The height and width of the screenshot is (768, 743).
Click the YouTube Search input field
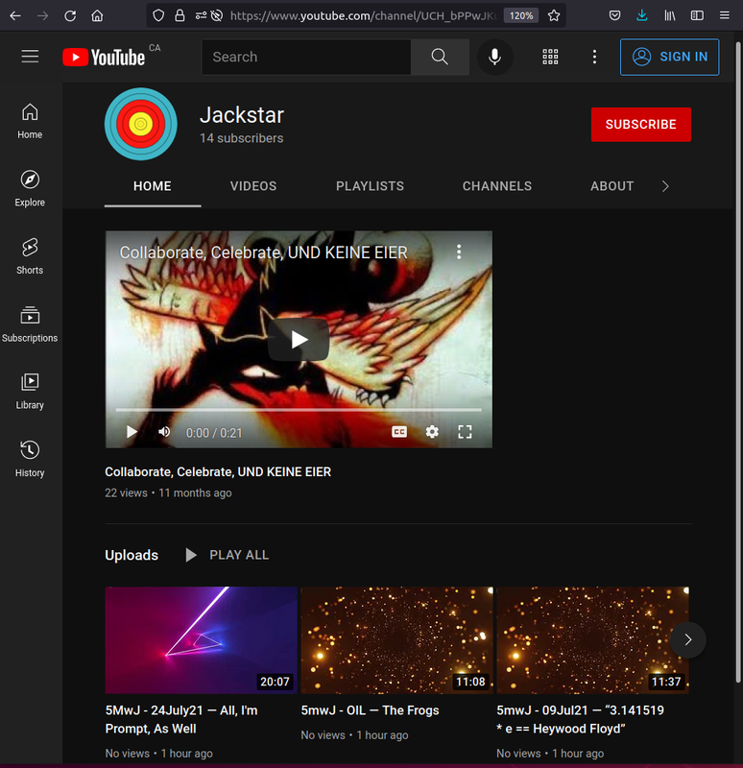tap(306, 57)
